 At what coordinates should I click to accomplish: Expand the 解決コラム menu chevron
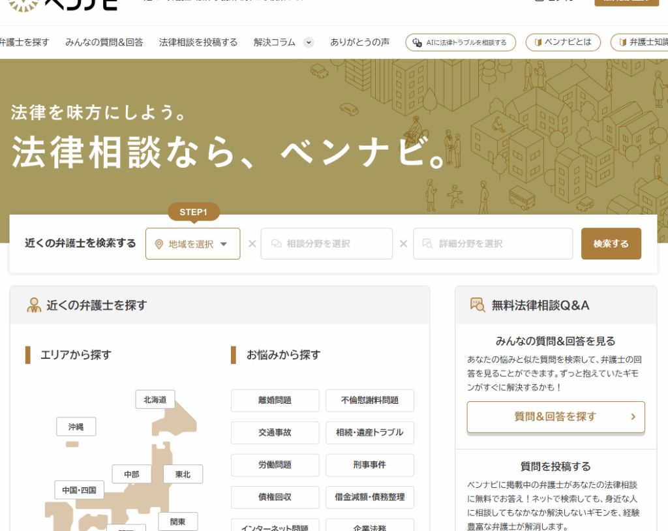tap(309, 42)
